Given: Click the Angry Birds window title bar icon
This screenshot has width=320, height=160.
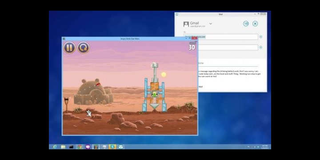Looking at the screenshot, I should point(64,39).
